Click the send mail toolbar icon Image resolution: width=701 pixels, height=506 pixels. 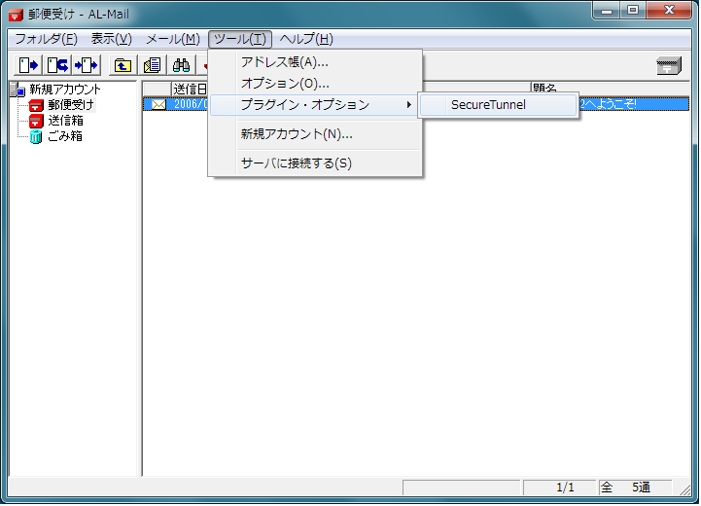[28, 65]
